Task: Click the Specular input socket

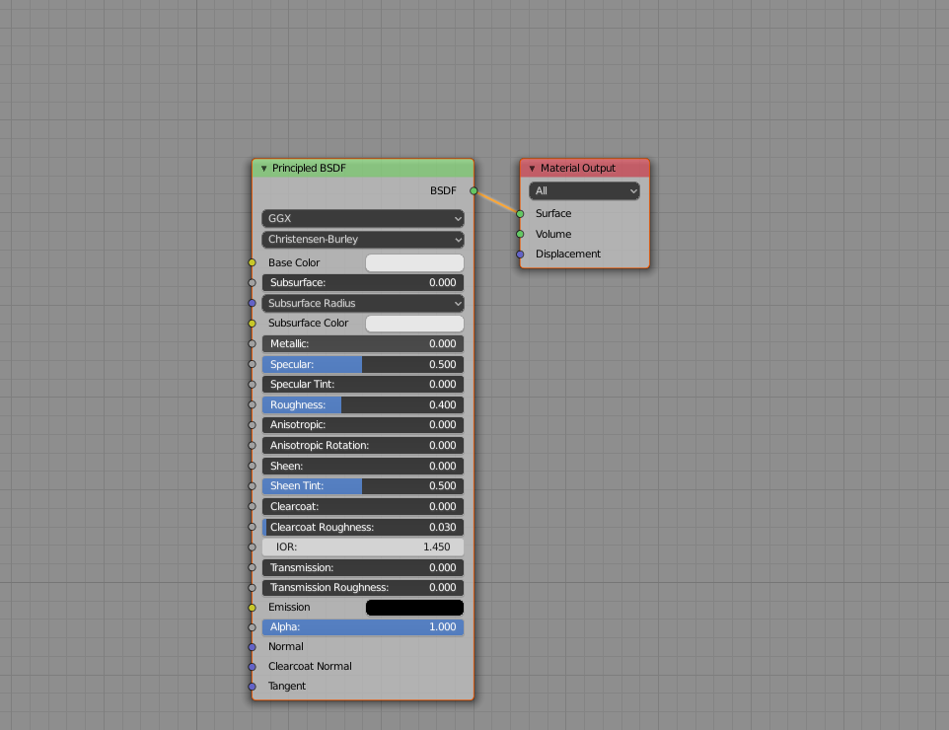Action: tap(252, 364)
